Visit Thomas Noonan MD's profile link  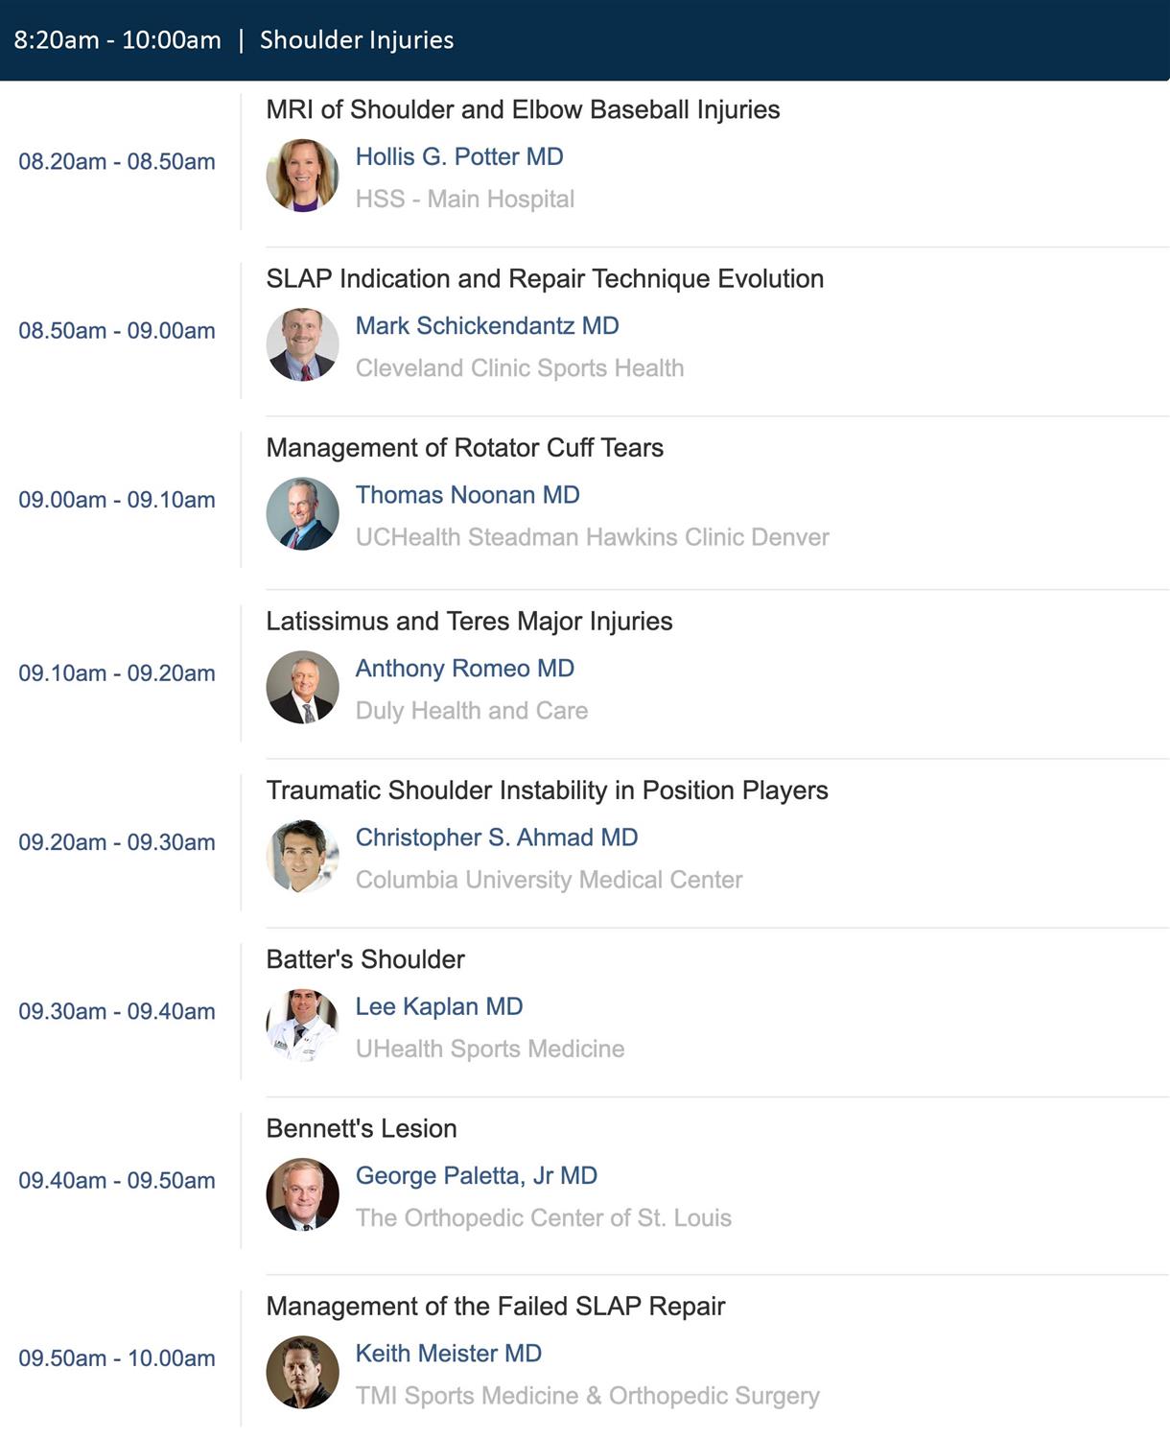[467, 494]
